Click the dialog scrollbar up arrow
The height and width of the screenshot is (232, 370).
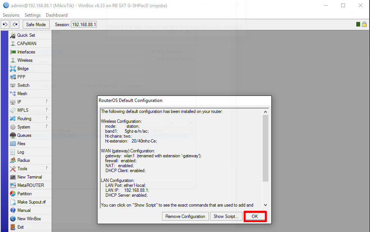[266, 112]
